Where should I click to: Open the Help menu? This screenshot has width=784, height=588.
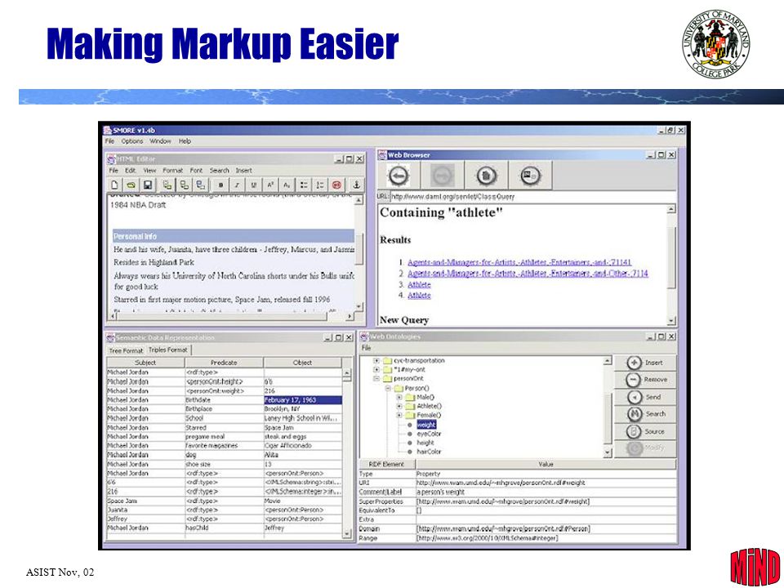(x=185, y=141)
